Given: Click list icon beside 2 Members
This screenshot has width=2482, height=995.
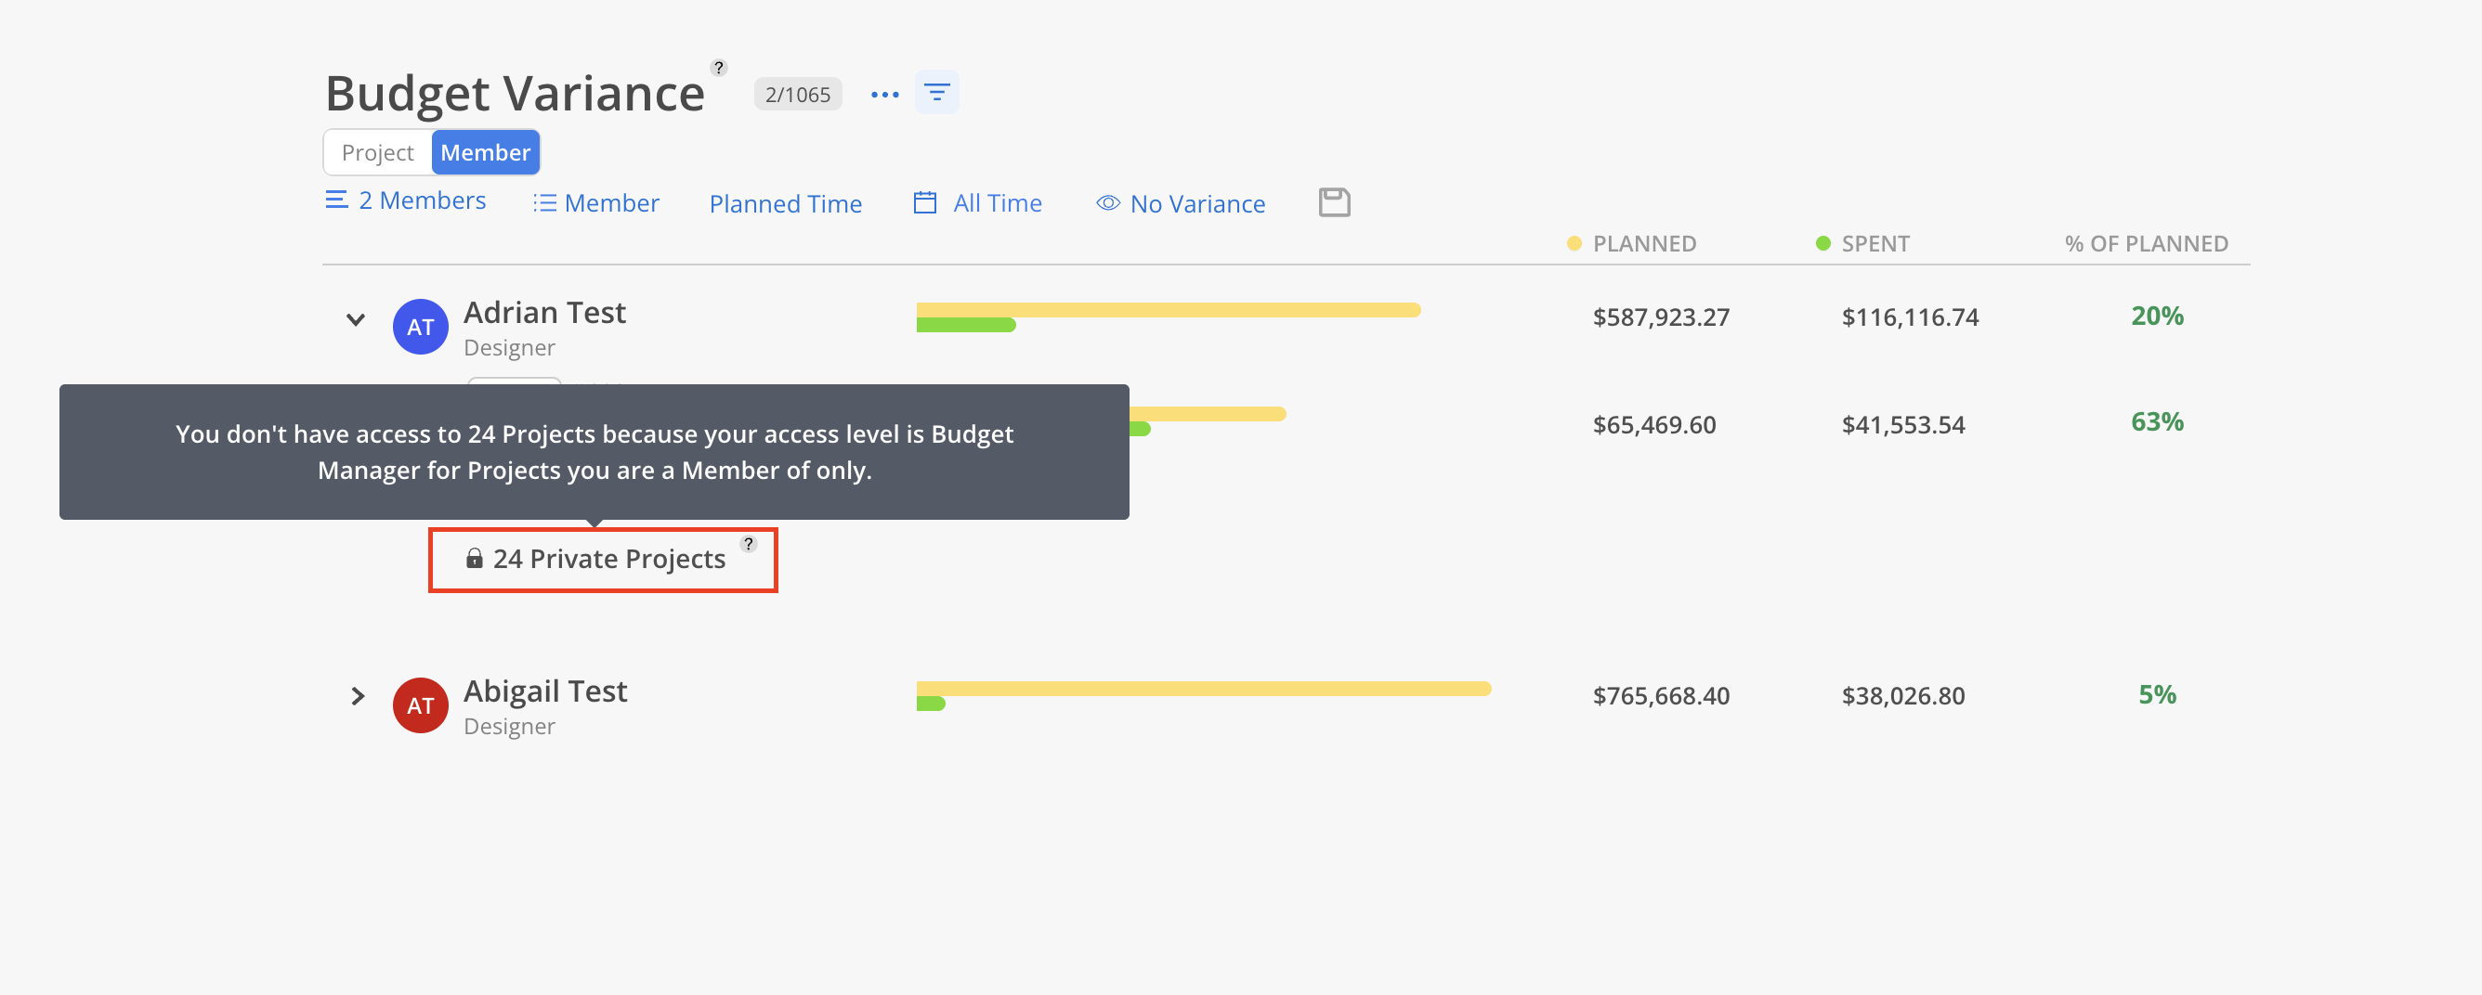Looking at the screenshot, I should (336, 200).
